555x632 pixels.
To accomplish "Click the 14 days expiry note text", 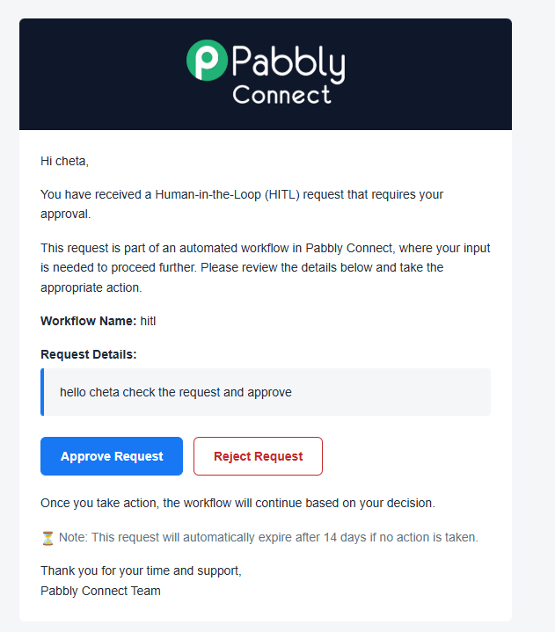I will click(268, 537).
